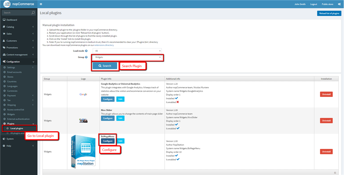Edit the Nivo Slider plugin
Image resolution: width=344 pixels, height=175 pixels.
[x=120, y=118]
